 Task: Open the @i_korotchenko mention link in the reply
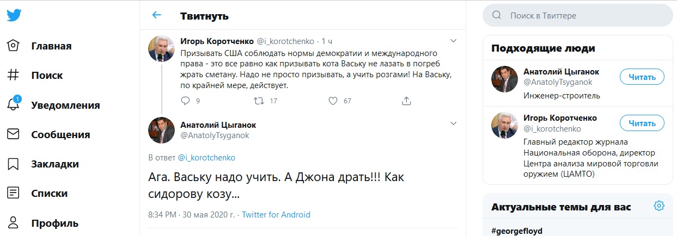click(206, 157)
